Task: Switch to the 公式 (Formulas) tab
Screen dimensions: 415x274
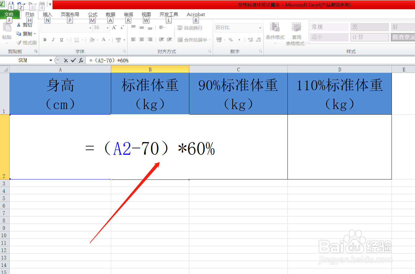Action: (x=93, y=15)
